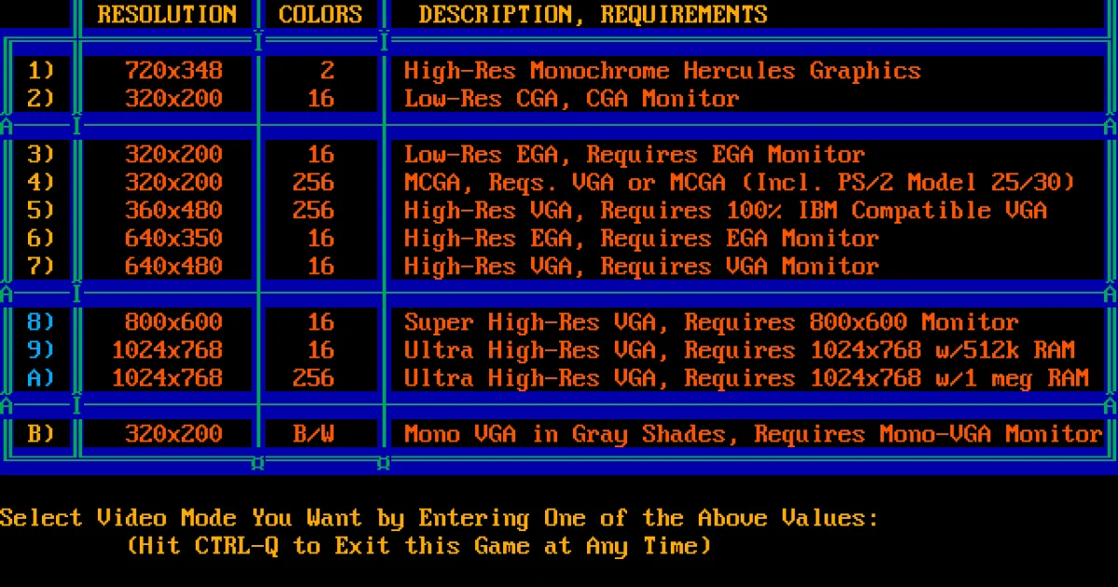Click High-Res Monochrome Hercules Graphics description
The image size is (1118, 587).
[662, 71]
